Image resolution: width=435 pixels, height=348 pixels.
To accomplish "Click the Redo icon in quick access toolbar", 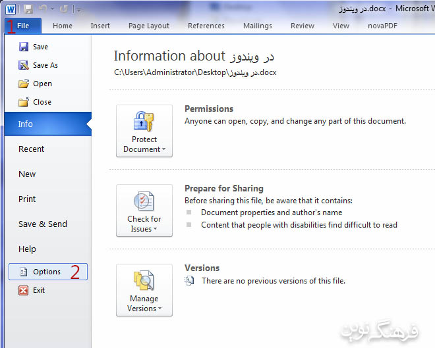I will pyautogui.click(x=64, y=9).
